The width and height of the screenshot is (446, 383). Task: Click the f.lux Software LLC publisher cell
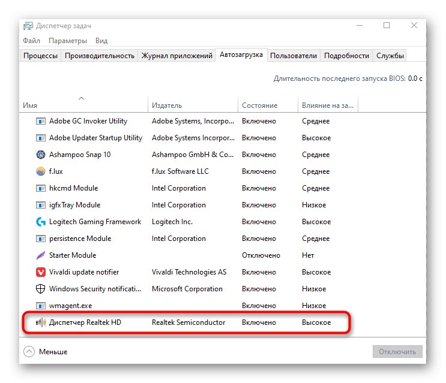click(x=180, y=171)
